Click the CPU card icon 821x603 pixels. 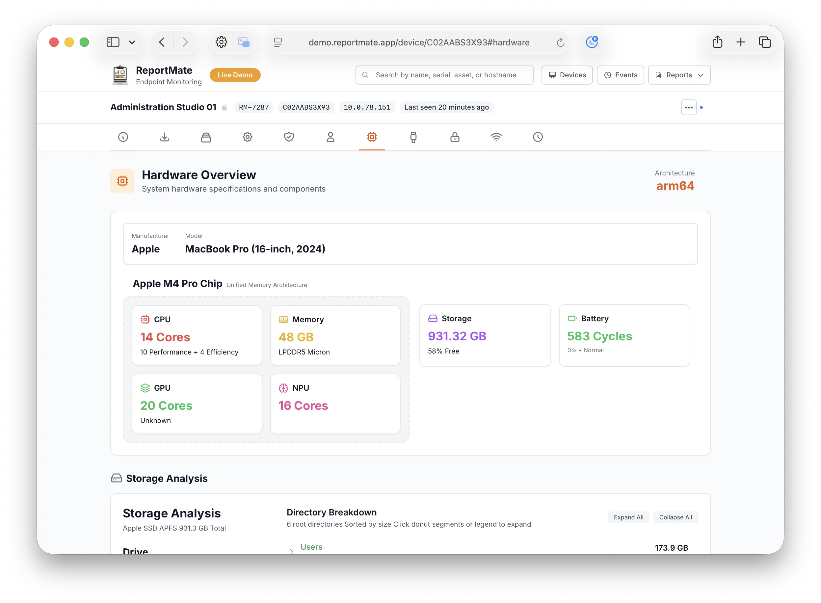(145, 319)
